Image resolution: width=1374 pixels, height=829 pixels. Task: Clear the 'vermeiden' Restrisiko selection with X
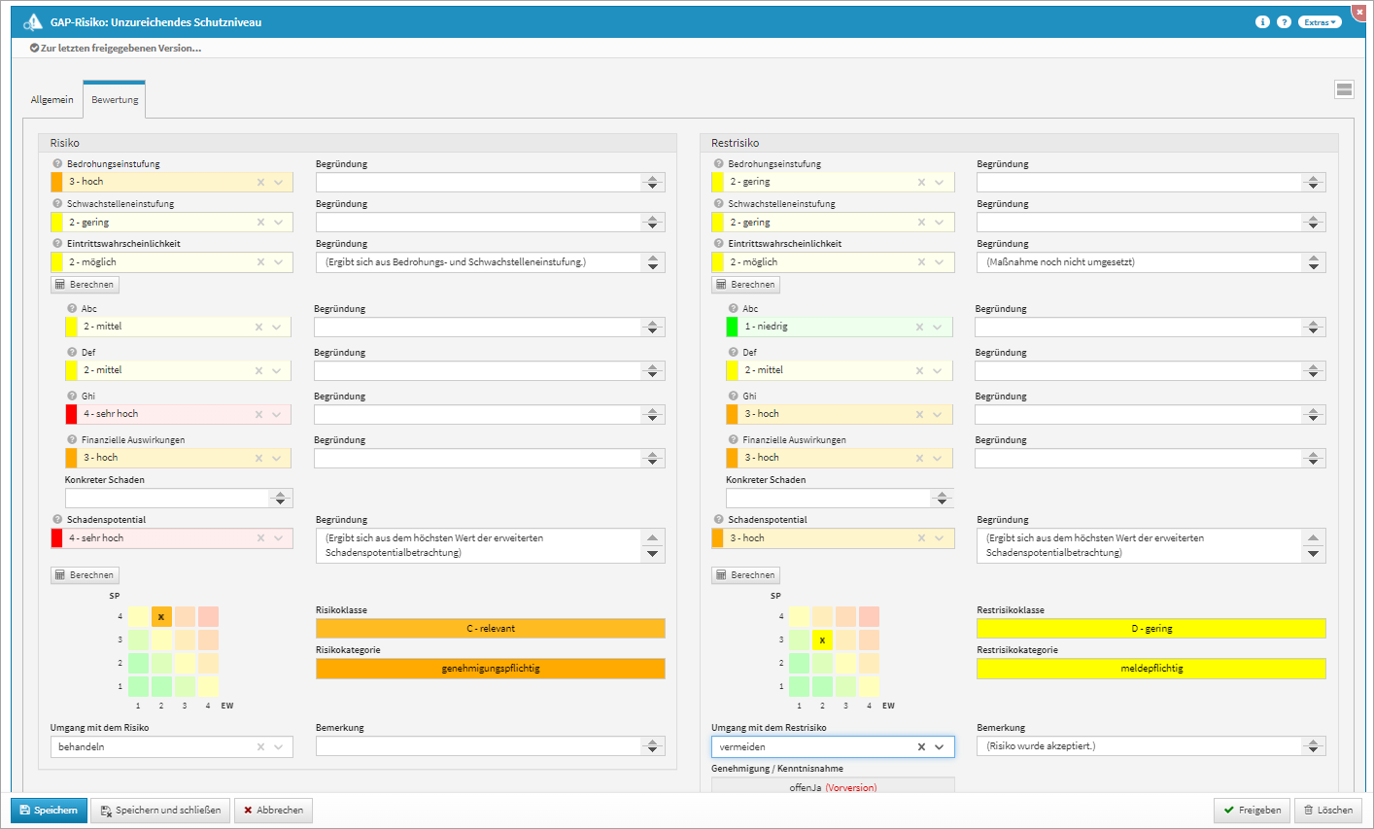click(x=921, y=747)
